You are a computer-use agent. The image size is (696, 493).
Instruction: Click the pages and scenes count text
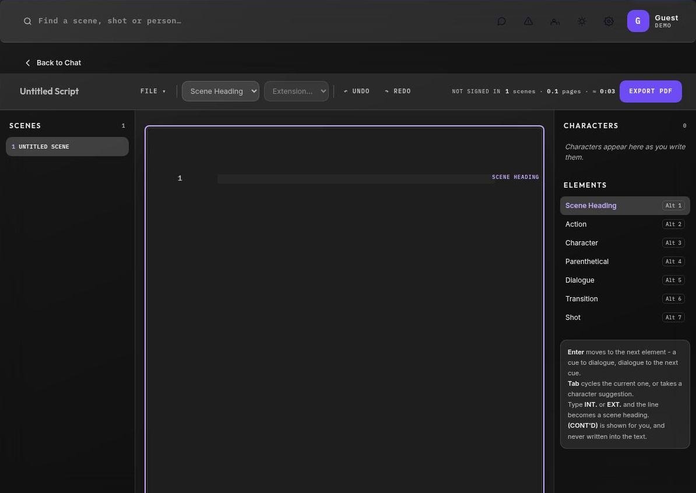560,91
